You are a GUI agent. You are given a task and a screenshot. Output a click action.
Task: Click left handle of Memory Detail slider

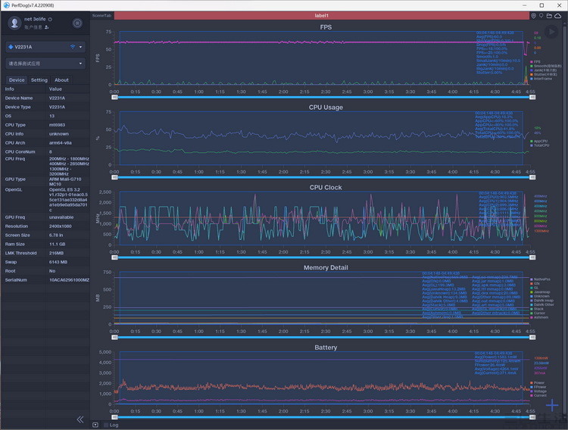[114, 337]
